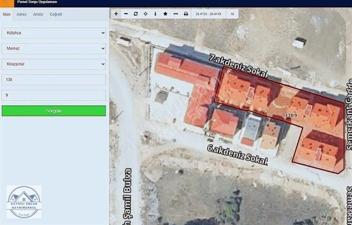Expand the Kirazpınar neighborhood dropdown
This screenshot has width=352, height=225.
click(x=54, y=64)
